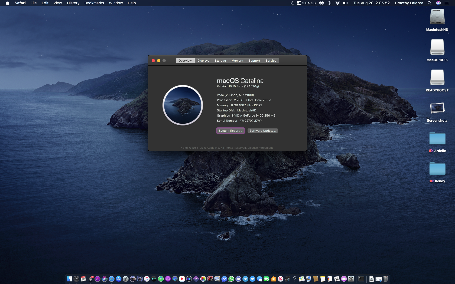The image size is (455, 284).
Task: Open the Wi-Fi status menu
Action: point(337,3)
